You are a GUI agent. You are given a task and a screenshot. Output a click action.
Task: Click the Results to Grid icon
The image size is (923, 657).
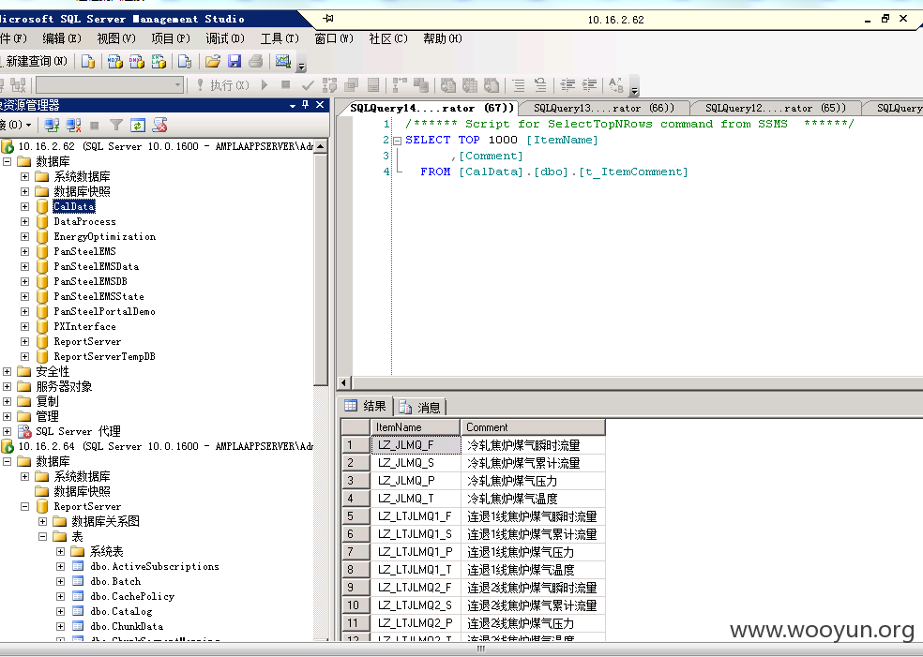pyautogui.click(x=470, y=86)
